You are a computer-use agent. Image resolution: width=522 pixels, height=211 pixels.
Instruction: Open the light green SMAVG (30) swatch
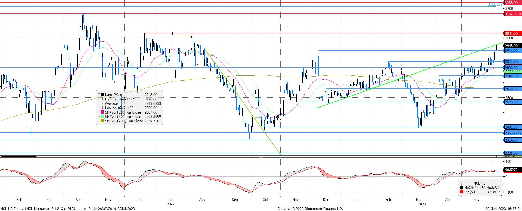(102, 117)
